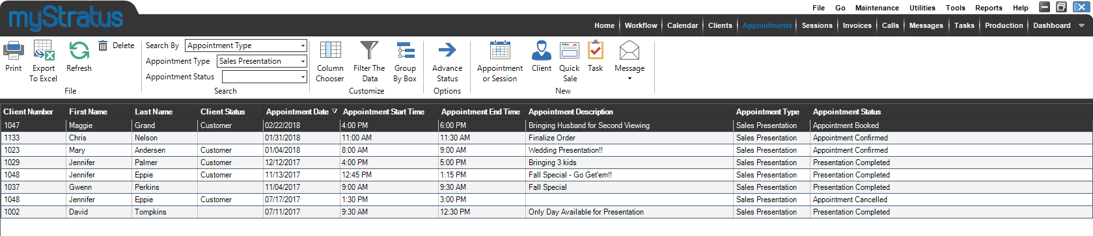Activate Filter The Data funnel
The height and width of the screenshot is (236, 1093).
pos(369,51)
